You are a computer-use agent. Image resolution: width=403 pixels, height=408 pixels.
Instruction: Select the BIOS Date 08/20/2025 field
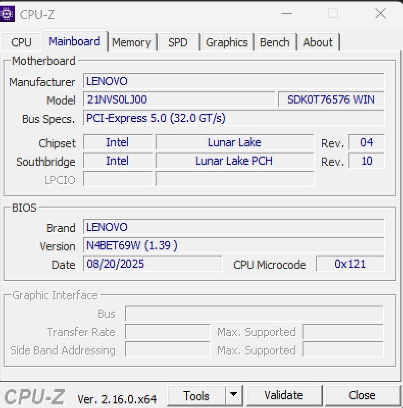(x=153, y=264)
